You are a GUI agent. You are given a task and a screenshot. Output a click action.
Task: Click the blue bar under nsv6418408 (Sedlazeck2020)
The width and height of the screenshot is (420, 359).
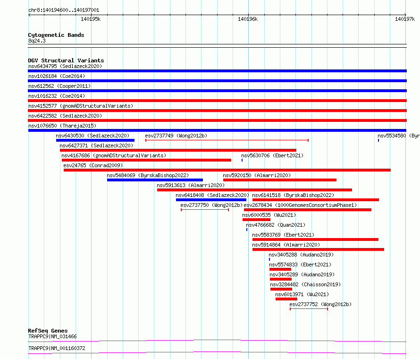[211, 200]
